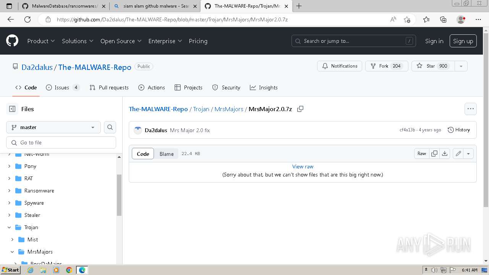Screen dimensions: 489x275
Task: Expand the Ransomware folder
Action: click(9, 191)
